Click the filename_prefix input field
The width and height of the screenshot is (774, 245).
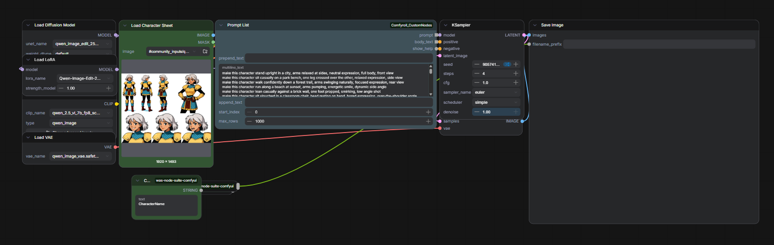(659, 44)
